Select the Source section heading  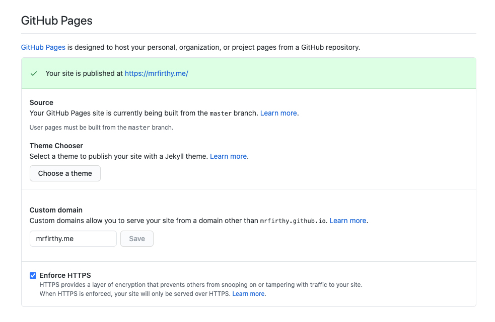[x=41, y=102]
